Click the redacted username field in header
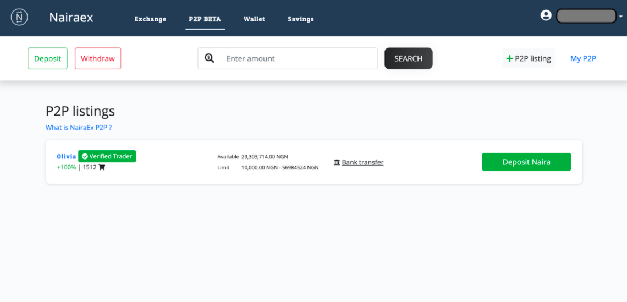This screenshot has width=627, height=302. [x=586, y=16]
